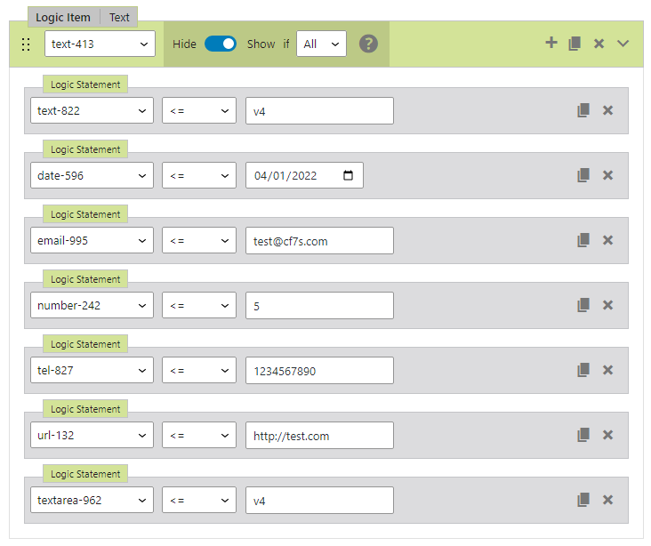
Task: Delete the text-413 logic item
Action: tap(599, 44)
